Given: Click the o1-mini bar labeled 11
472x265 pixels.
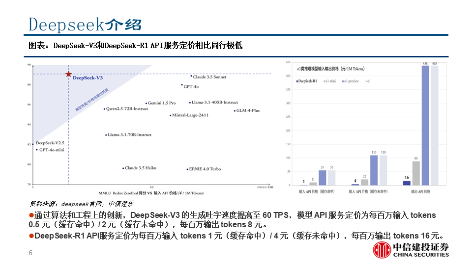Looking at the screenshot, I should 313,184.
